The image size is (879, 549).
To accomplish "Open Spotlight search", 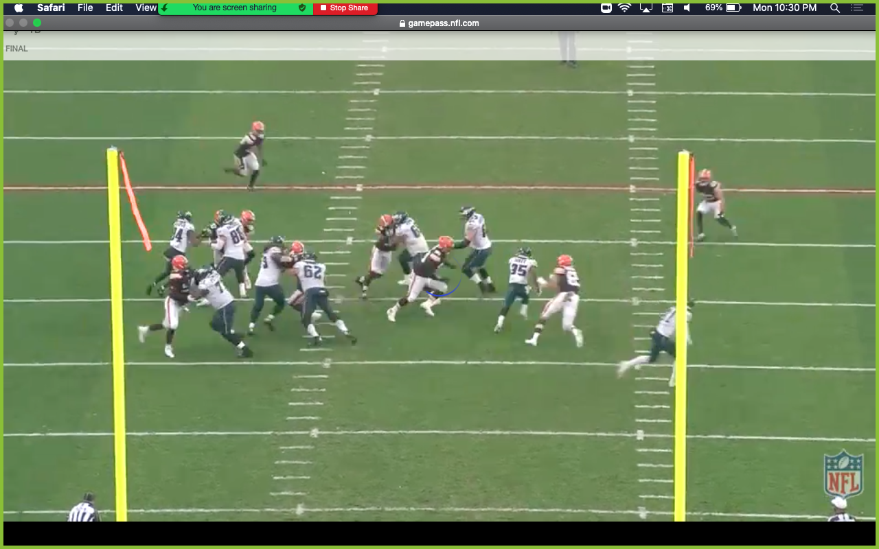I will pos(834,8).
